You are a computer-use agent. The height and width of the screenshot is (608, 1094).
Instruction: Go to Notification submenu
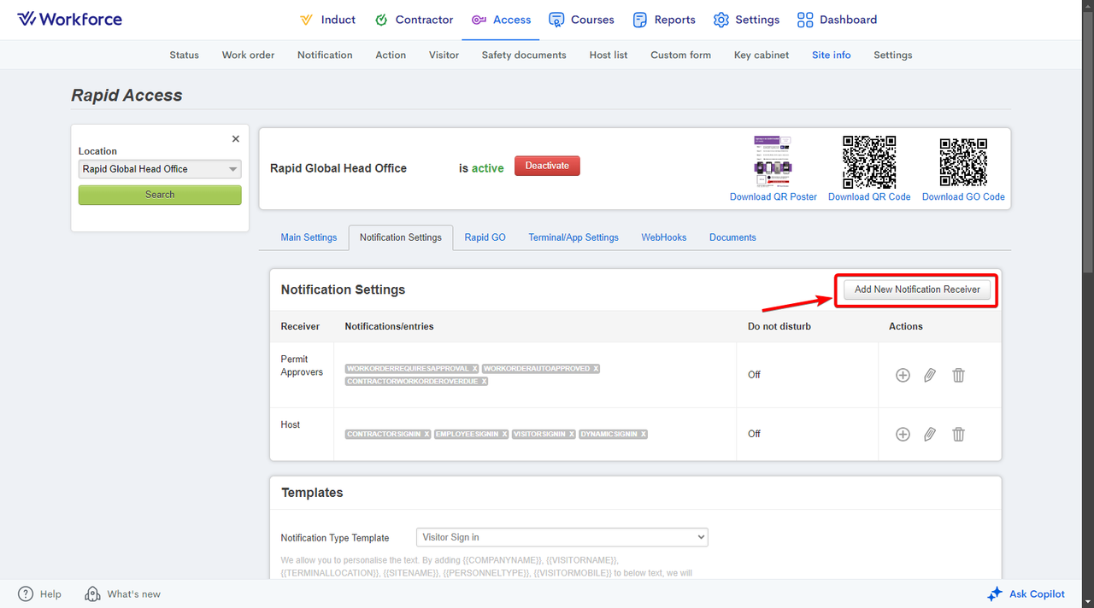click(x=325, y=55)
